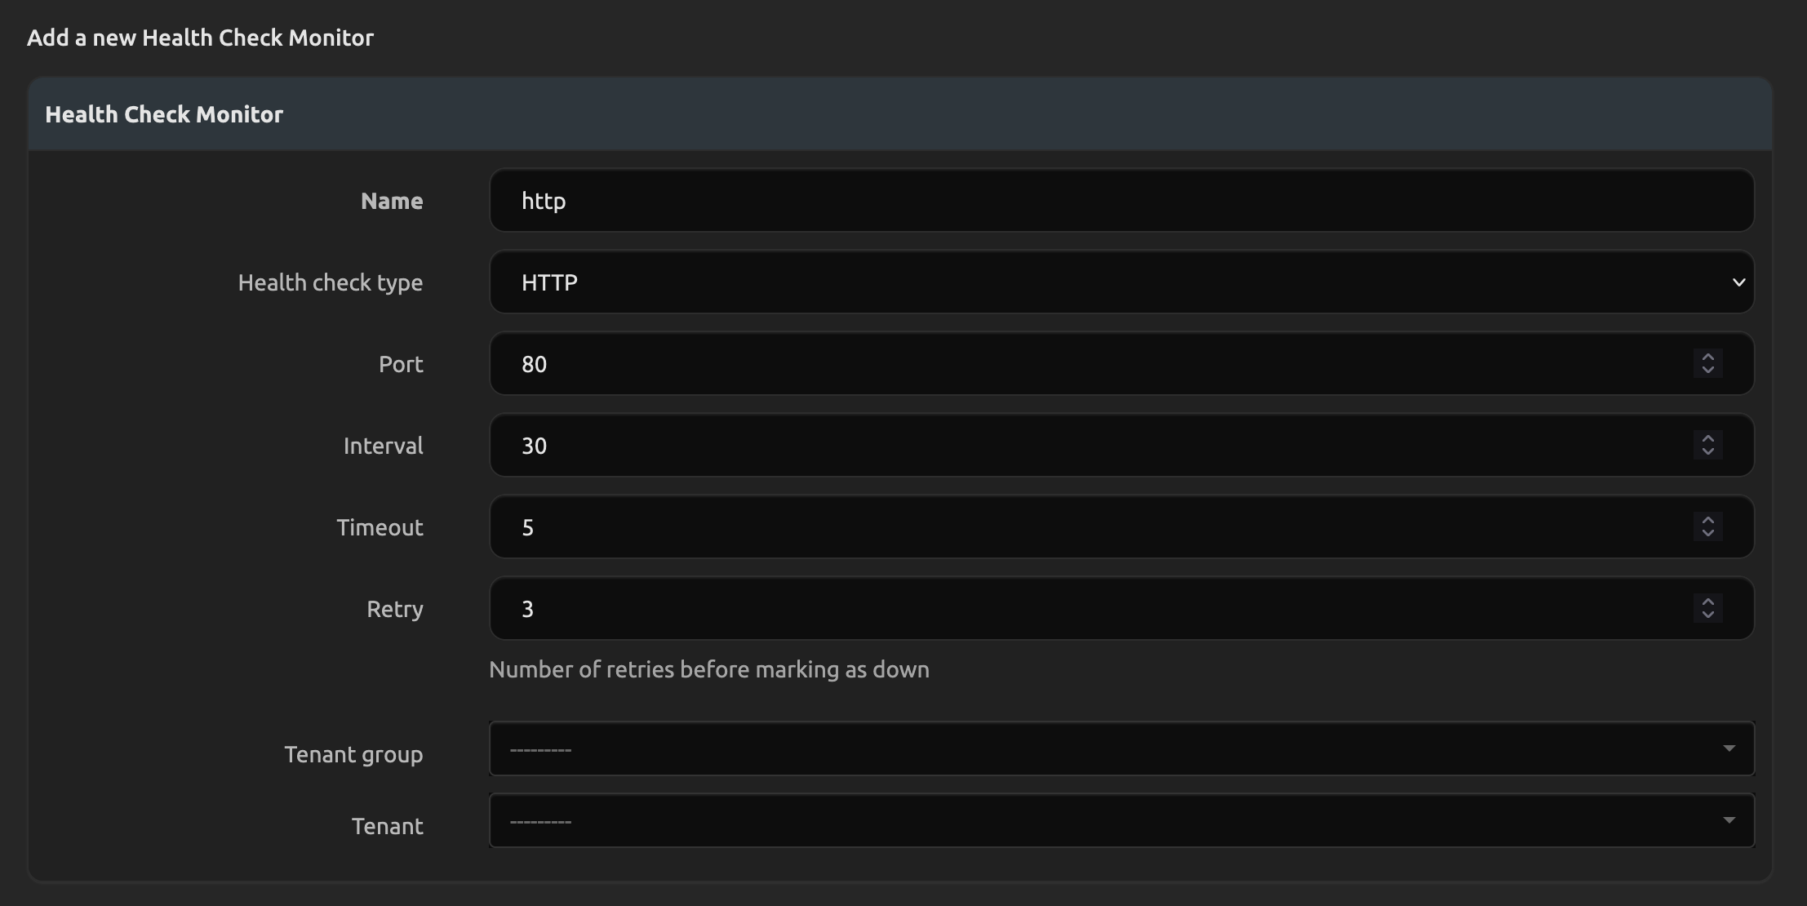Viewport: 1807px width, 906px height.
Task: Decrease Retry count with down arrow
Action: (1707, 615)
